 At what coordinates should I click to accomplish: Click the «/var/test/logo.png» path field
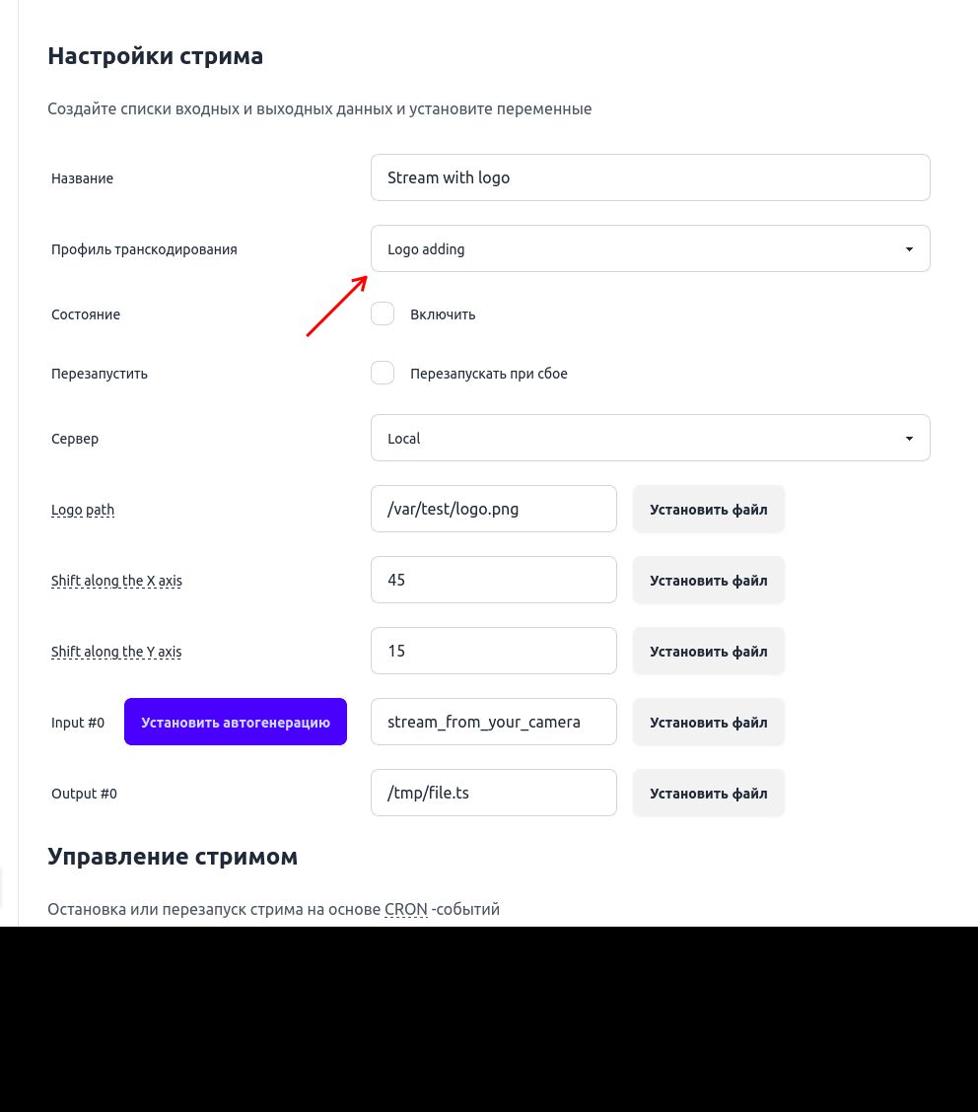click(x=493, y=509)
